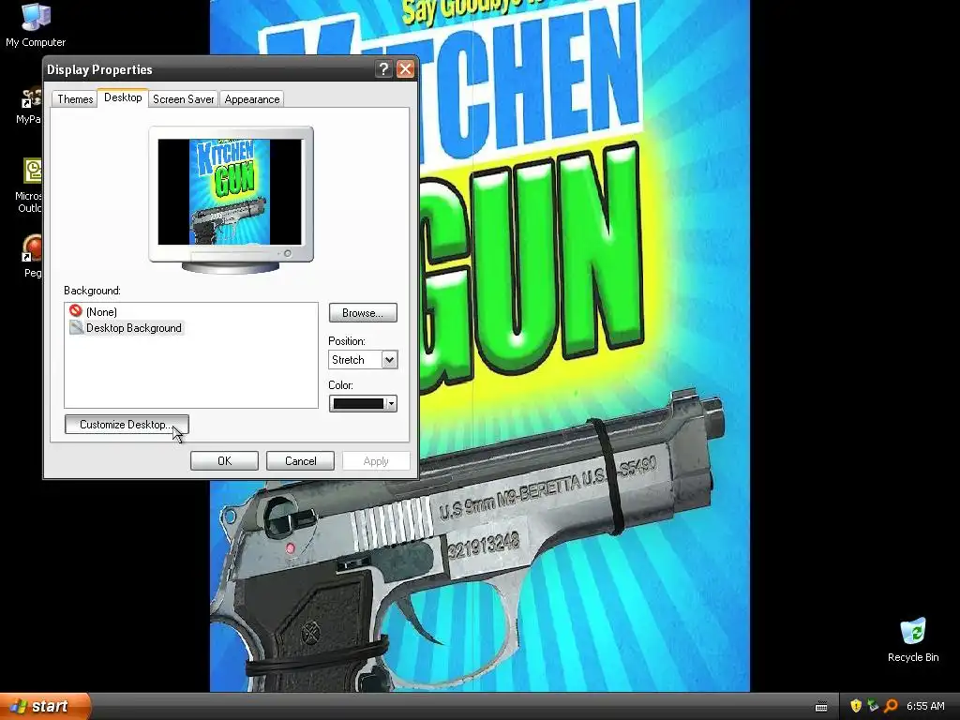Click the taskbar clock showing 6:55 AM
Image resolution: width=960 pixels, height=720 pixels.
pos(925,706)
